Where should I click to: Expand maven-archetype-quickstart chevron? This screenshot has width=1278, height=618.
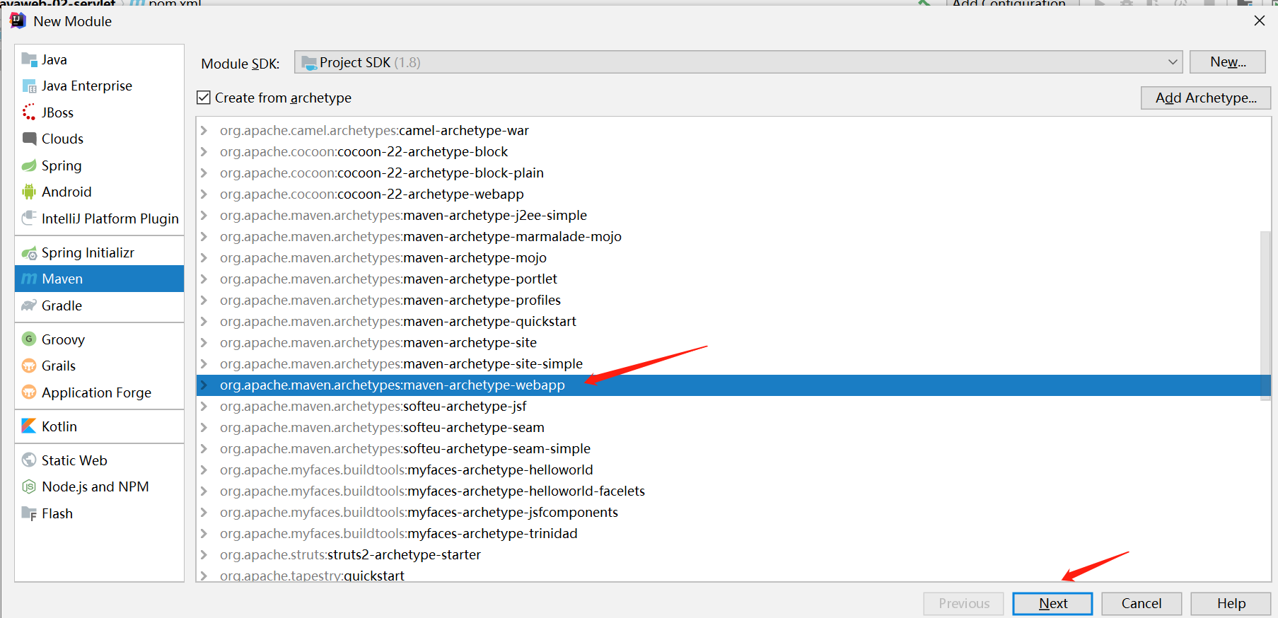[204, 322]
